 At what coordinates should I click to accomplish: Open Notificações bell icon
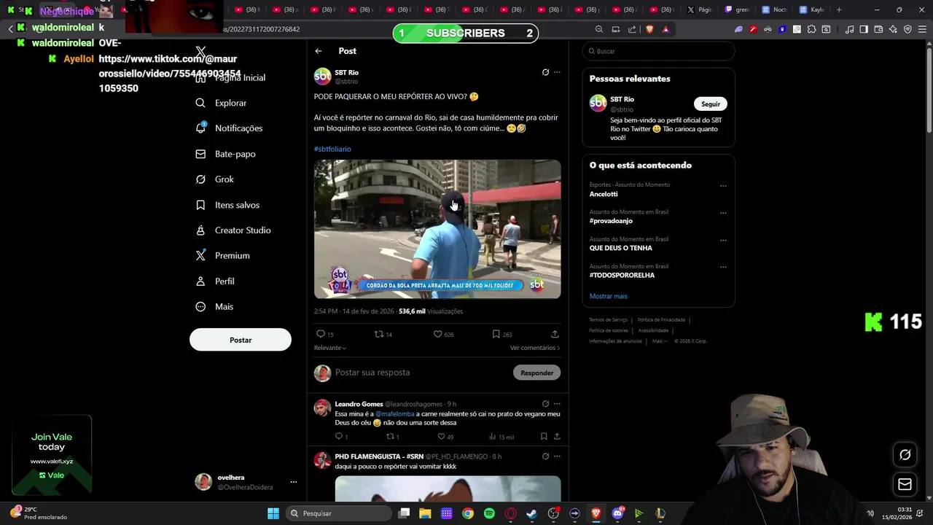point(200,128)
